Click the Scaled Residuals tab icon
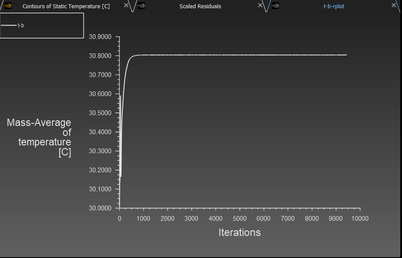The height and width of the screenshot is (258, 402). pyautogui.click(x=141, y=6)
